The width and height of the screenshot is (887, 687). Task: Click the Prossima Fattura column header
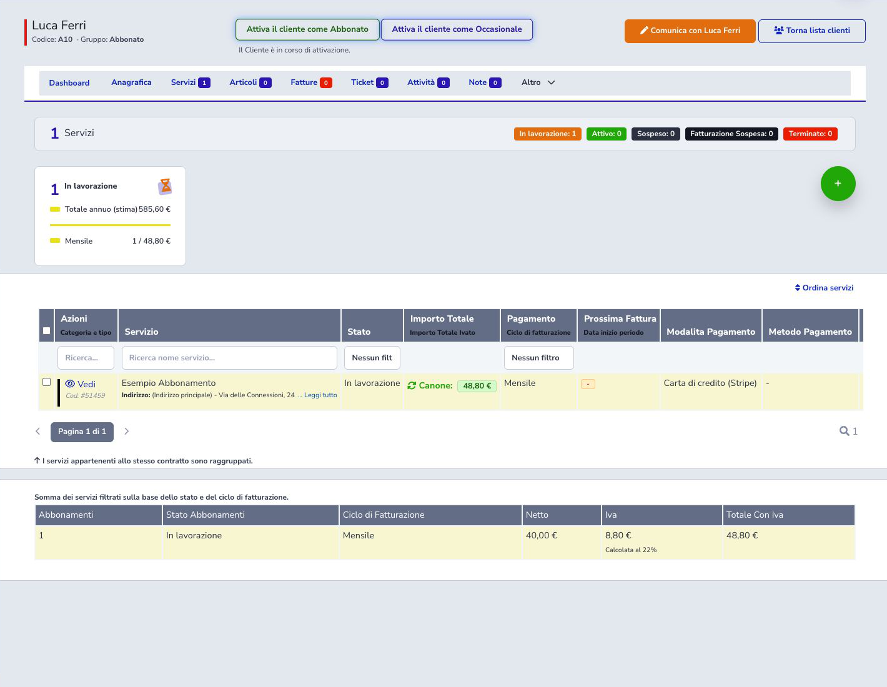[618, 325]
